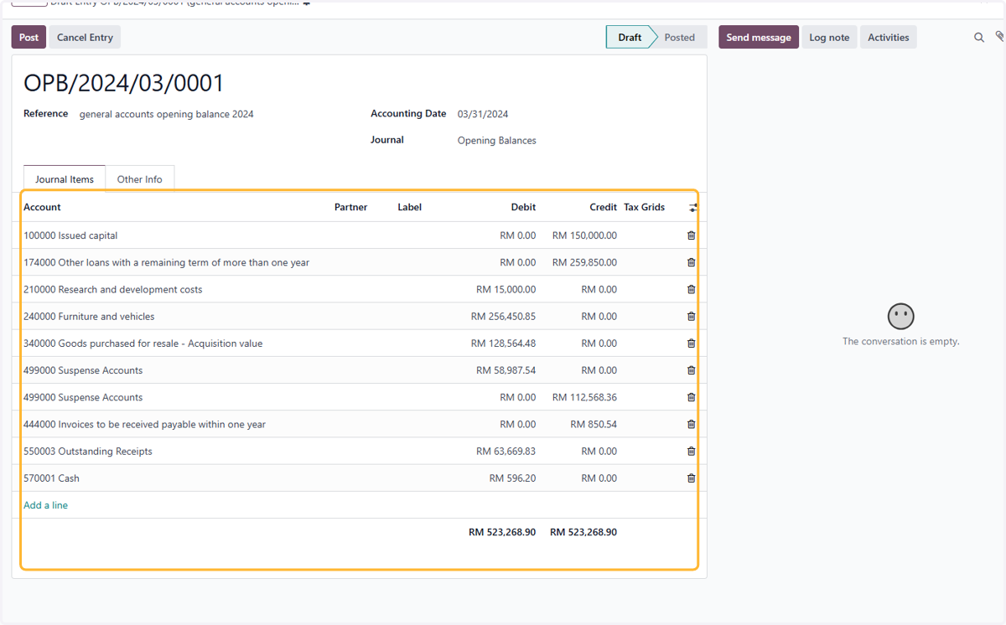Click the Tax Grids column header
This screenshot has height=625, width=1006.
[644, 207]
